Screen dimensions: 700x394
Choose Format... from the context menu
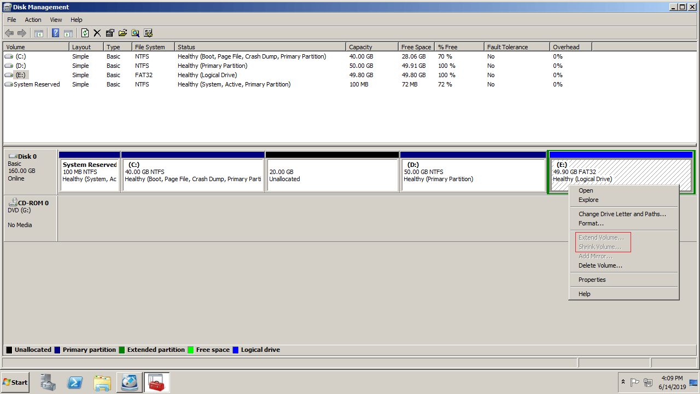tap(591, 223)
